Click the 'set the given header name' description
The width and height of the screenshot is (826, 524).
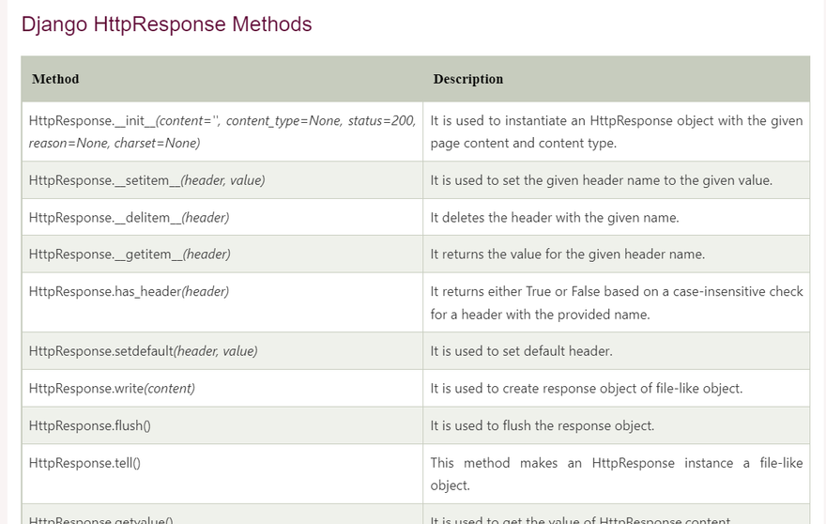601,180
